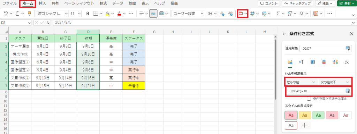Select the Icon Set rule type icon
This screenshot has height=134, width=357.
(335, 62)
